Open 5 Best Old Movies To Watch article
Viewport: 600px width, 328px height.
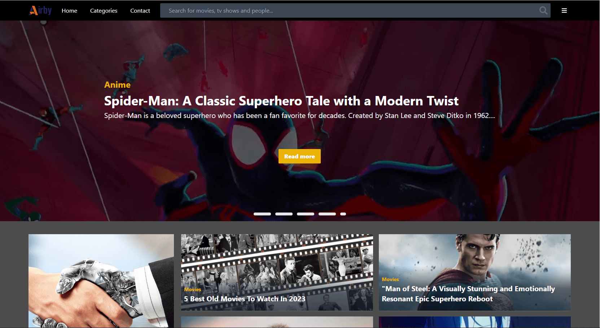245,299
